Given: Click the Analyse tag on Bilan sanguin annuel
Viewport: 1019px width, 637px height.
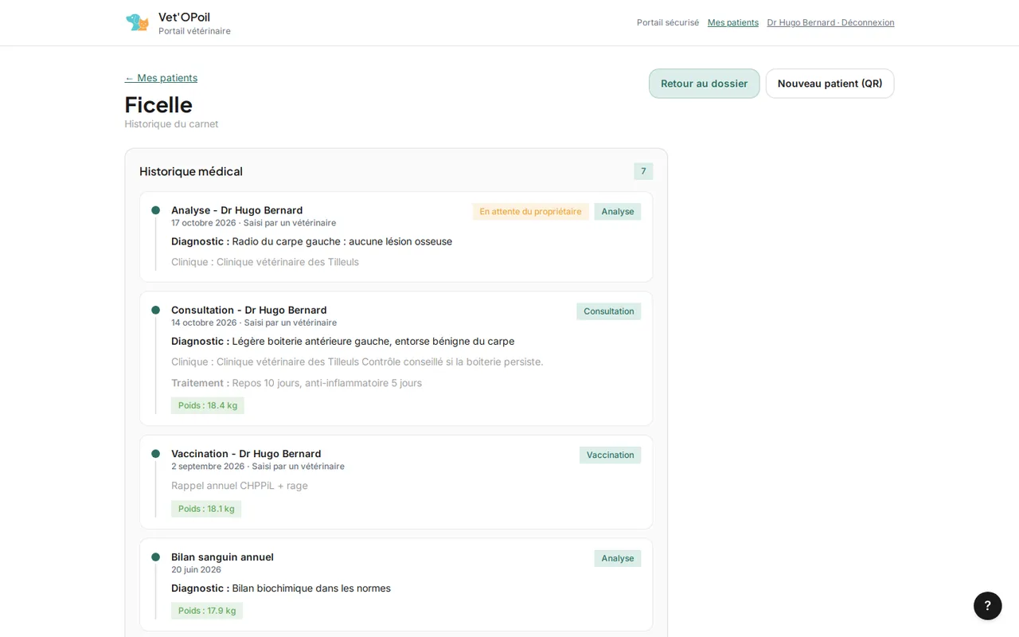Looking at the screenshot, I should [618, 558].
